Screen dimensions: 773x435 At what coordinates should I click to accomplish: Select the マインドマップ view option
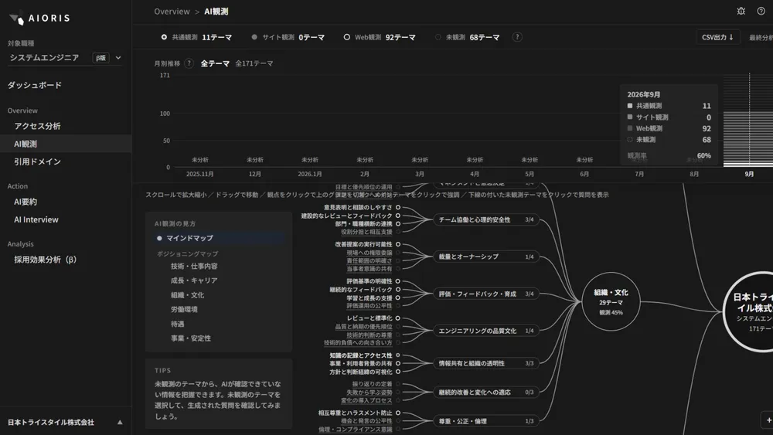click(x=220, y=238)
